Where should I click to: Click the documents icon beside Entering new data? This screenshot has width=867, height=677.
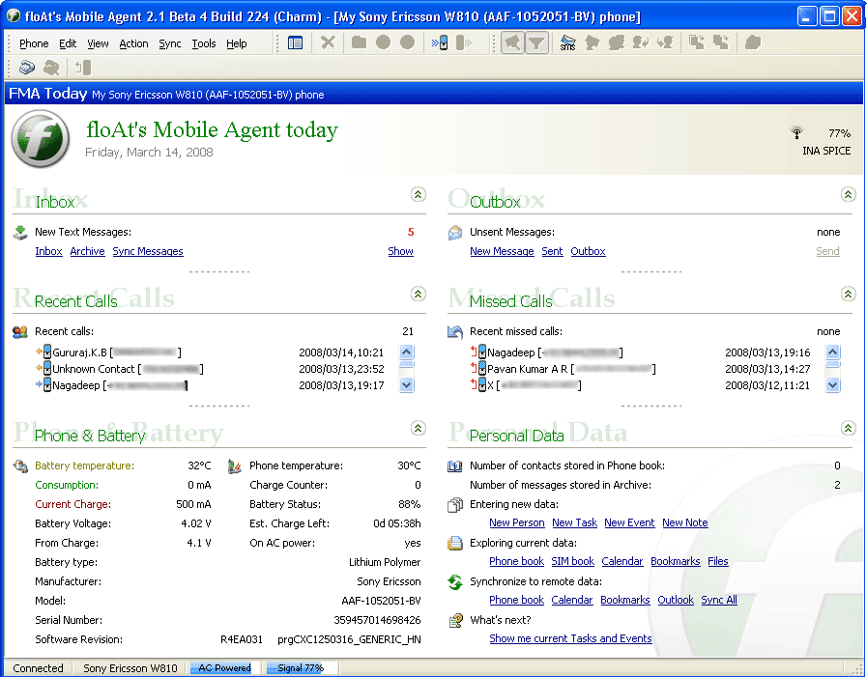coord(455,504)
